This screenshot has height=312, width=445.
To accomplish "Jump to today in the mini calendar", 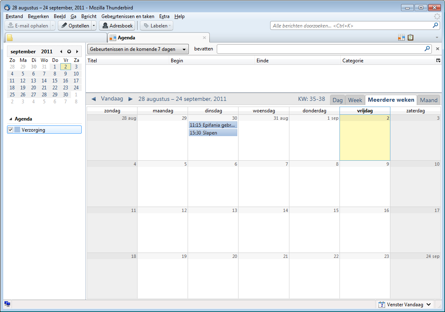I will pos(69,52).
